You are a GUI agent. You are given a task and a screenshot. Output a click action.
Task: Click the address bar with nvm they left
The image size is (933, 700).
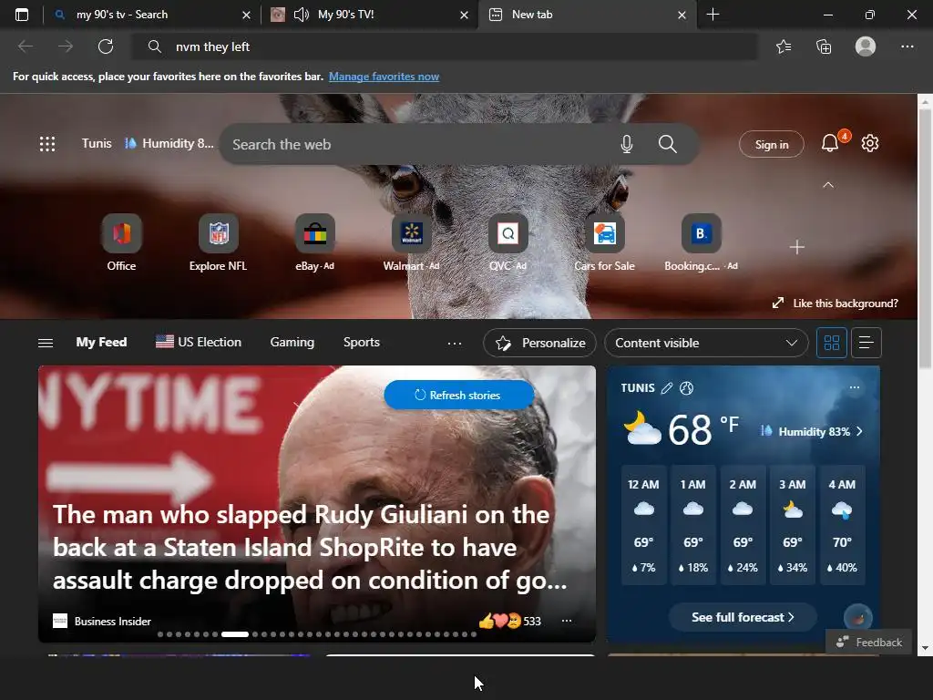click(x=444, y=46)
